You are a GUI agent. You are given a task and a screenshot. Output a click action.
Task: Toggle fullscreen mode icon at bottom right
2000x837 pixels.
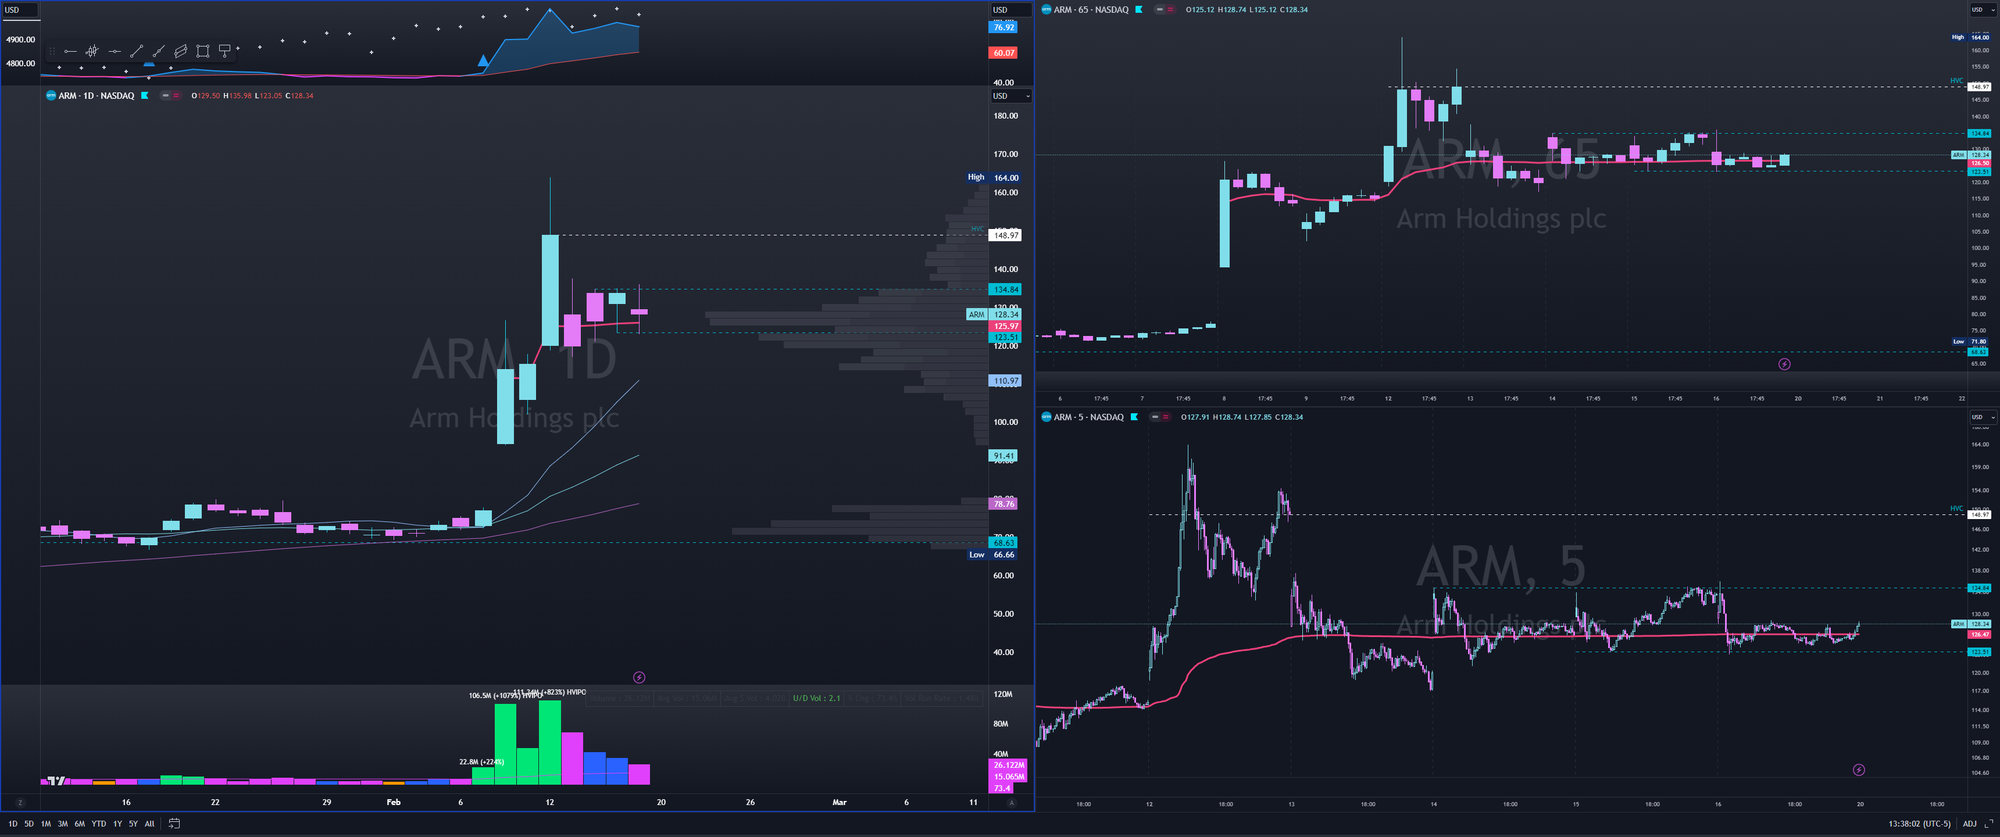pos(1988,824)
